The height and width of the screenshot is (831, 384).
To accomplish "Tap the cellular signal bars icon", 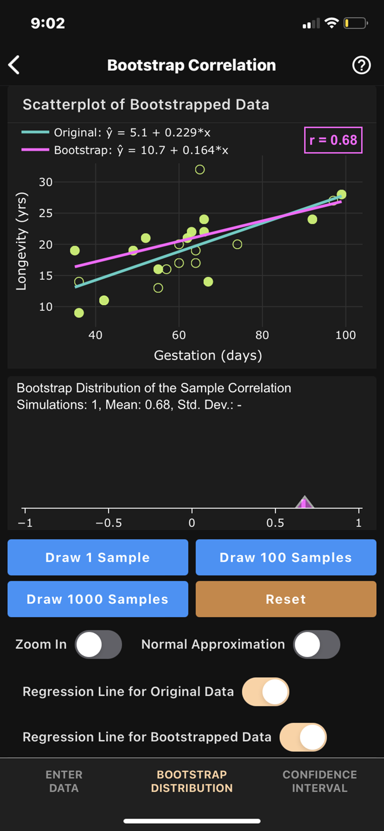I will point(310,23).
